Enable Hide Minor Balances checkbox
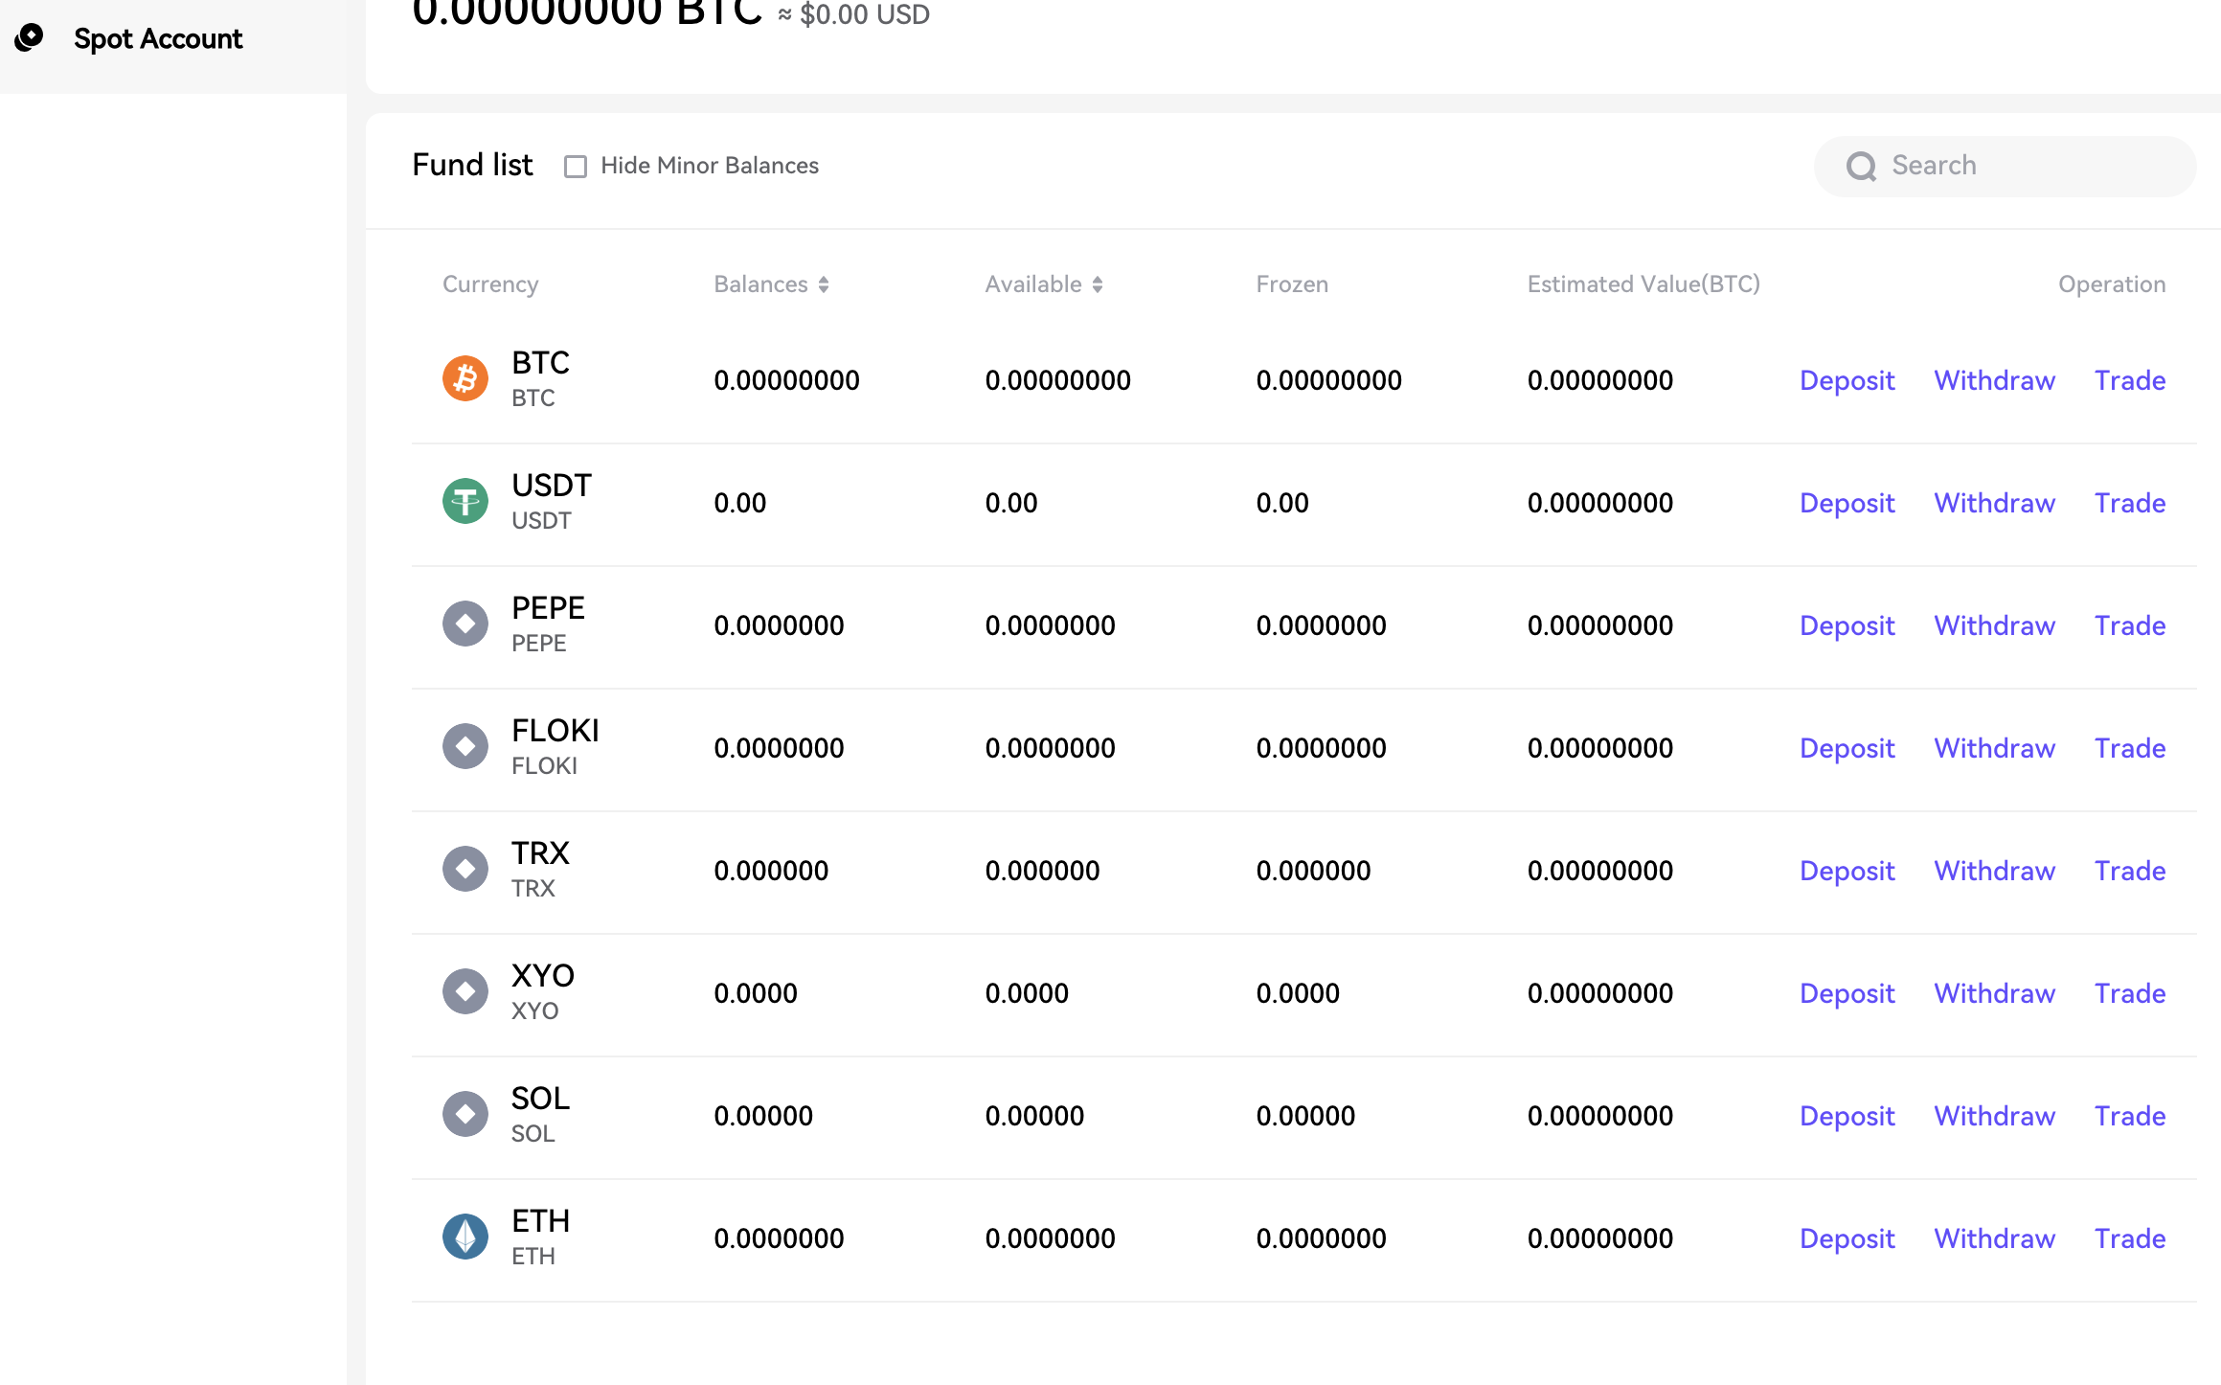 576,167
